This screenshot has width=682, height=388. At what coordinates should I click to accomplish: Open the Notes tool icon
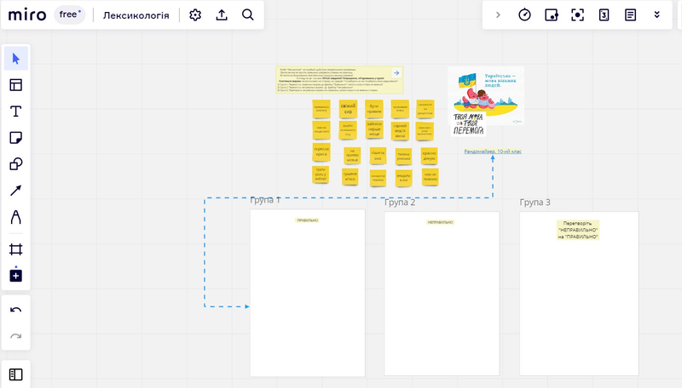pos(630,14)
